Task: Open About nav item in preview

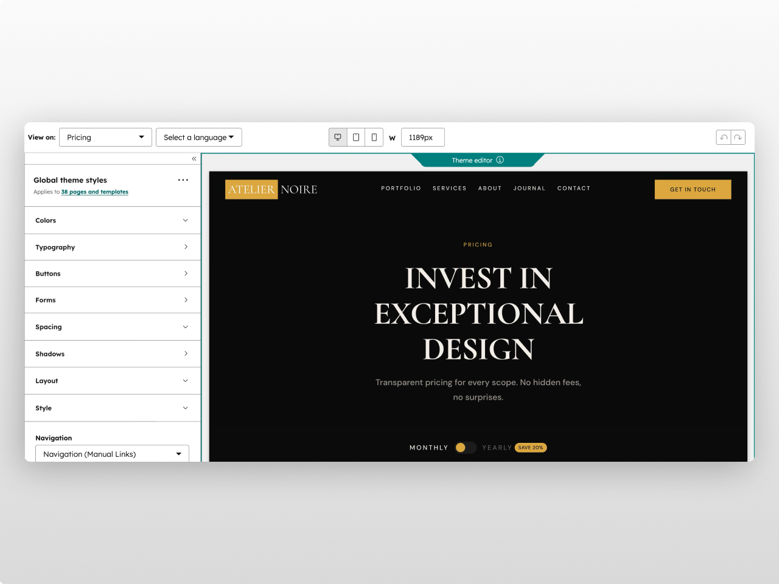Action: click(490, 189)
